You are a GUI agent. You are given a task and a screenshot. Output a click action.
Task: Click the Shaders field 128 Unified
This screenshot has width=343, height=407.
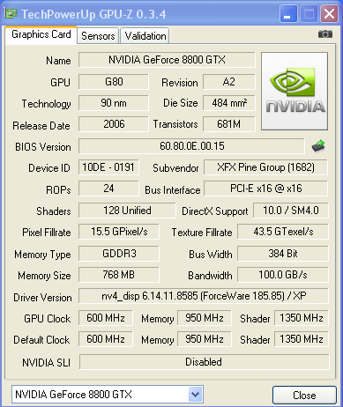click(x=127, y=211)
